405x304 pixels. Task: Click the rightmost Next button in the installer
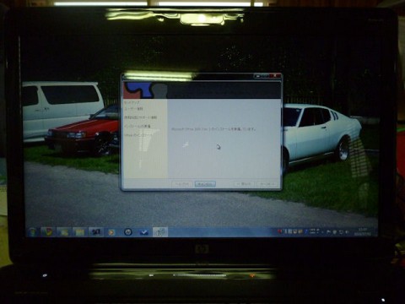pos(267,184)
